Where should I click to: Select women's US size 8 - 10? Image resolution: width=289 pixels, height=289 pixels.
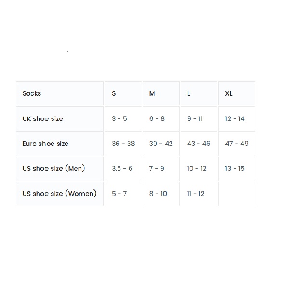click(x=158, y=194)
